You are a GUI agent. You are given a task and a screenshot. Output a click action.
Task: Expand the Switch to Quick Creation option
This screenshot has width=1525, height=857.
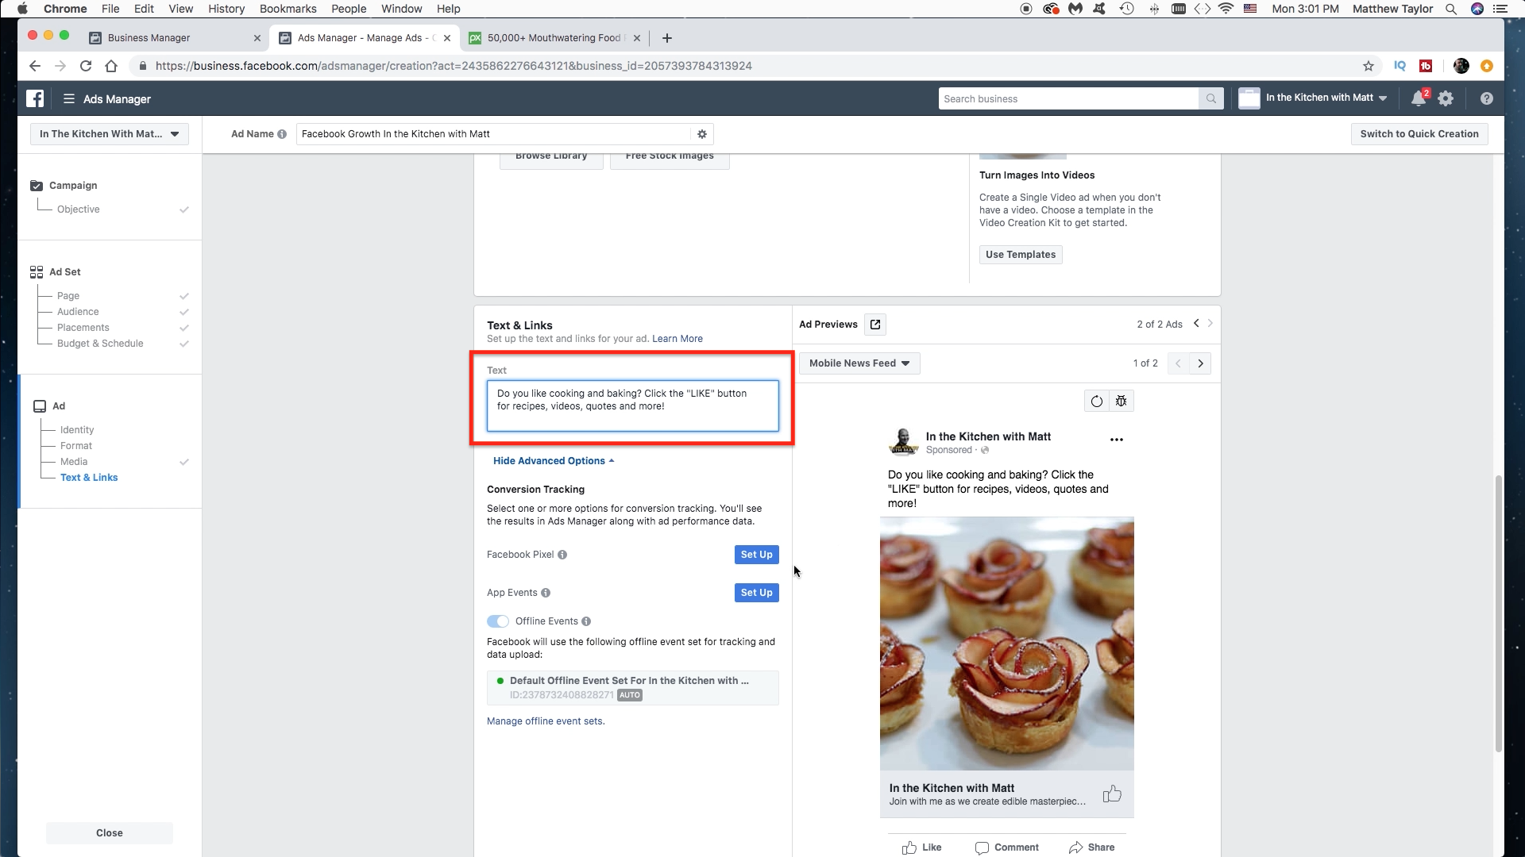[1420, 134]
